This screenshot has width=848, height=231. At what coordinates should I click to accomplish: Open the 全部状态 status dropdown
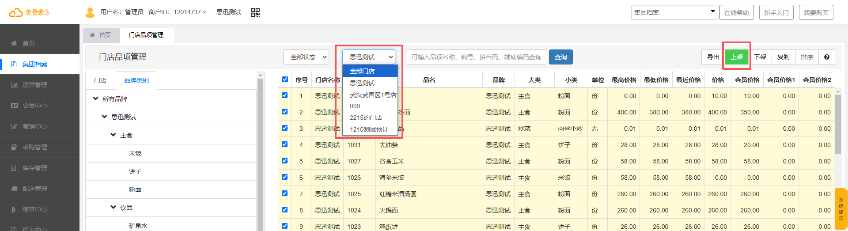tap(306, 57)
